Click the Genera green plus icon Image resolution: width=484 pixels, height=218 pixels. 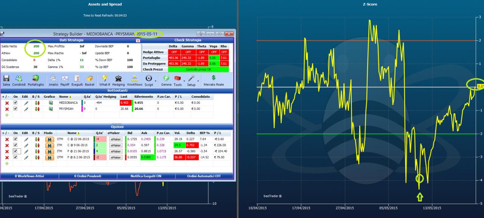(x=166, y=78)
